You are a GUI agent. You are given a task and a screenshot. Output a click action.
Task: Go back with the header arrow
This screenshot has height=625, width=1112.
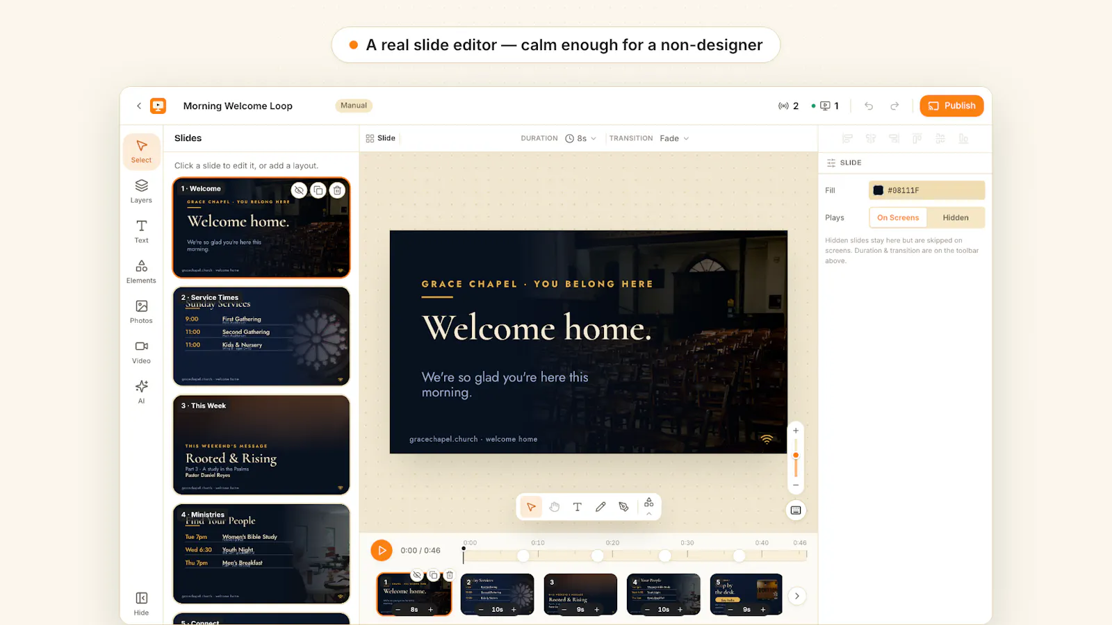point(139,106)
